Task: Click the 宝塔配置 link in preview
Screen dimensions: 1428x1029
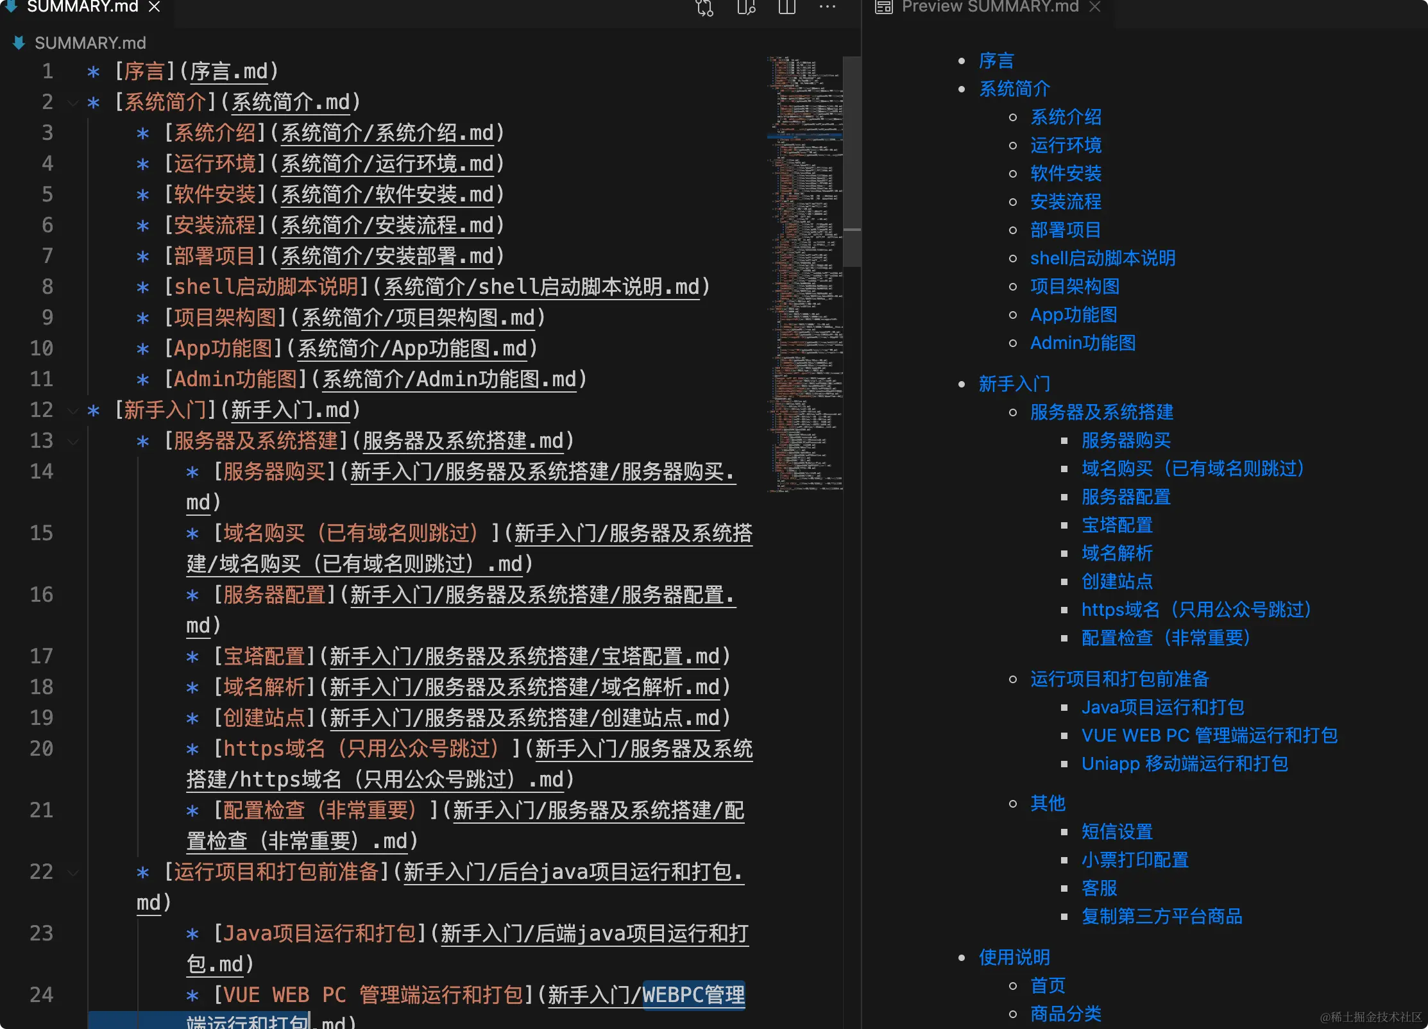Action: click(x=1117, y=525)
